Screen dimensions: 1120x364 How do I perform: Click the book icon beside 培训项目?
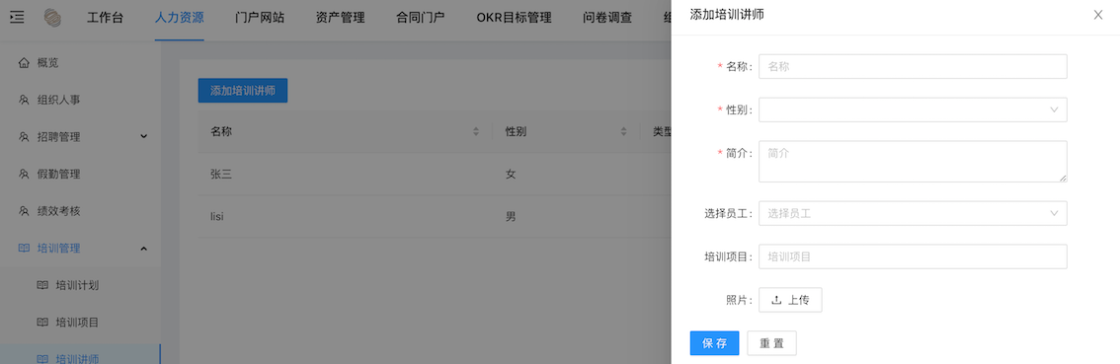click(x=42, y=323)
